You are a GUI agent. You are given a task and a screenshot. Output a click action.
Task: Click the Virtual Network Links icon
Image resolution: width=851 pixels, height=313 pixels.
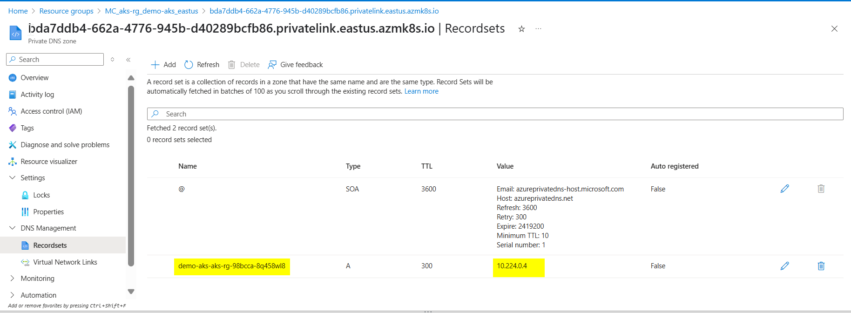pyautogui.click(x=25, y=262)
